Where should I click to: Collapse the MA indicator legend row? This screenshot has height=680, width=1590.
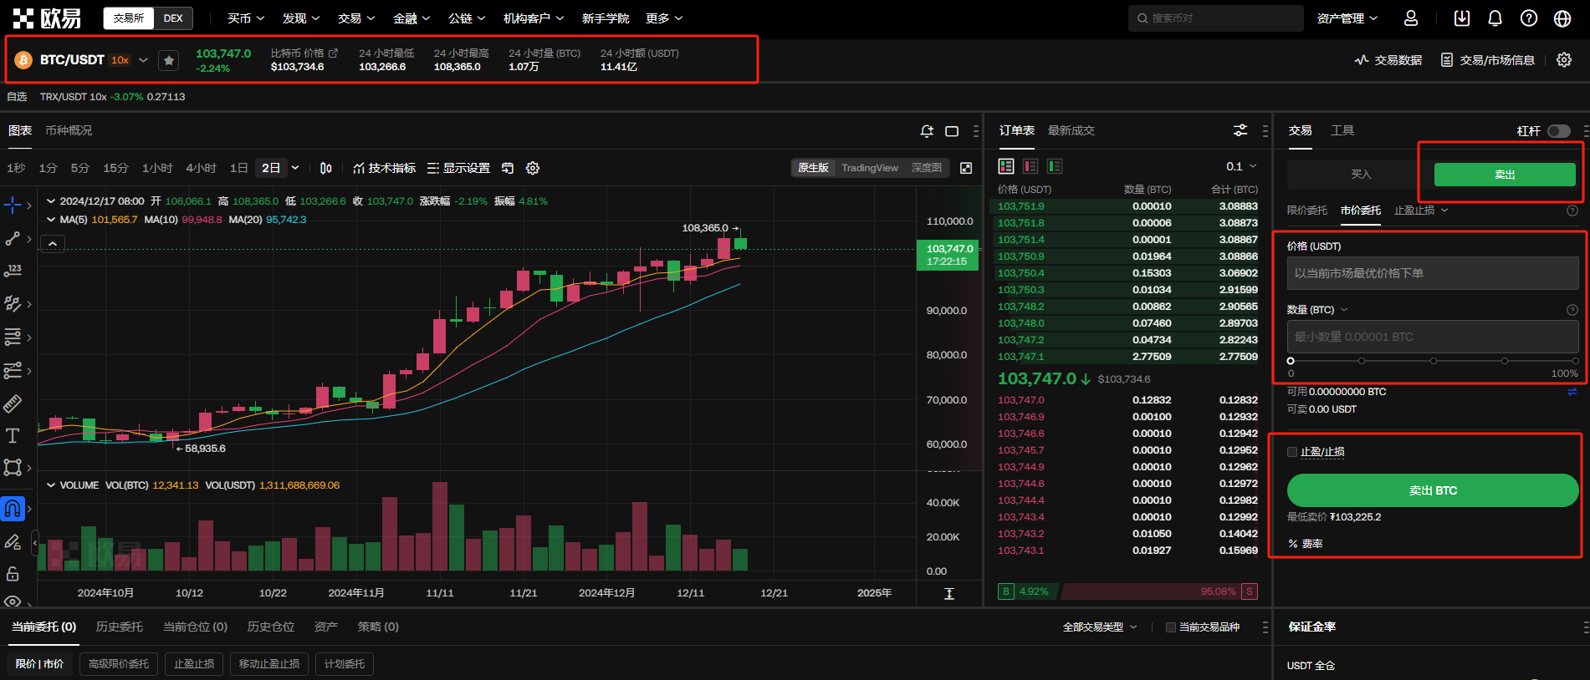[x=51, y=220]
